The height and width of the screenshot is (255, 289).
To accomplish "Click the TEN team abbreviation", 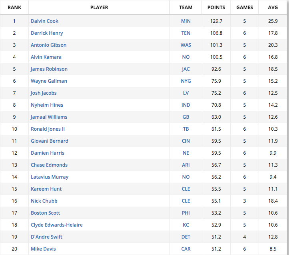I will click(x=186, y=33).
